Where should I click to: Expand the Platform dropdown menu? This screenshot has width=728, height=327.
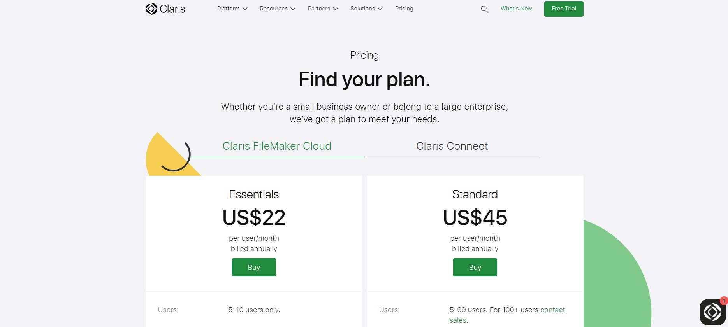[232, 9]
